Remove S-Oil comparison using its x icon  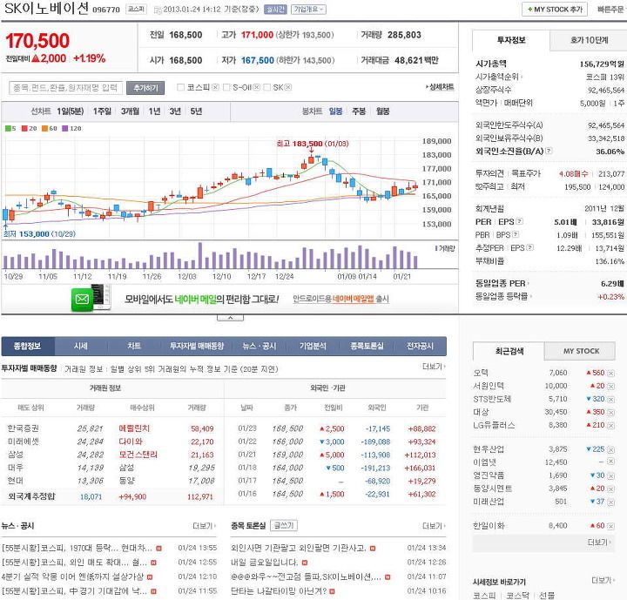(257, 87)
